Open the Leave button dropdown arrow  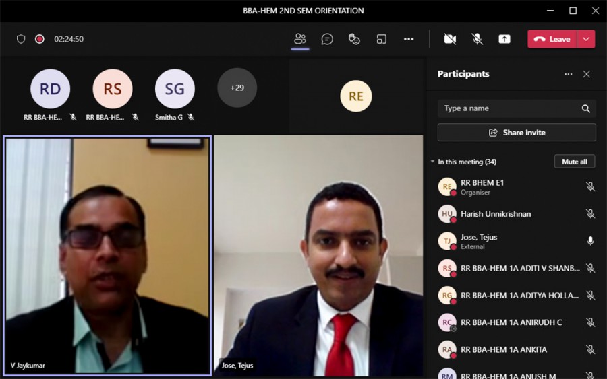tap(586, 39)
